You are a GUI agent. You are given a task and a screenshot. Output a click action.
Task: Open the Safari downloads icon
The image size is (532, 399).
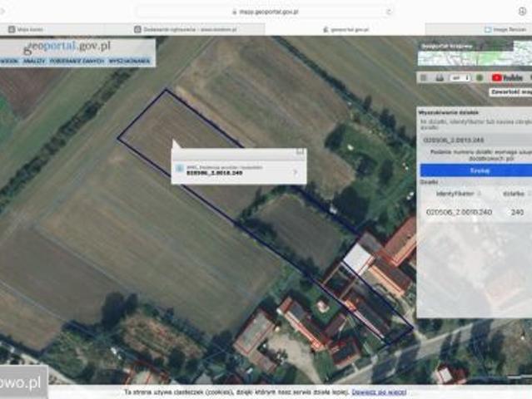(x=523, y=11)
